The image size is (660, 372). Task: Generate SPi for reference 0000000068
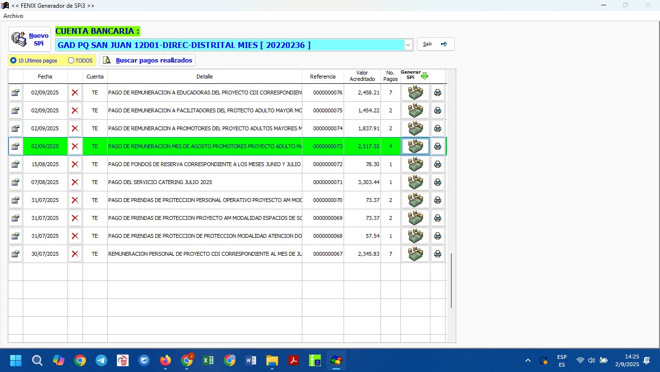point(415,236)
